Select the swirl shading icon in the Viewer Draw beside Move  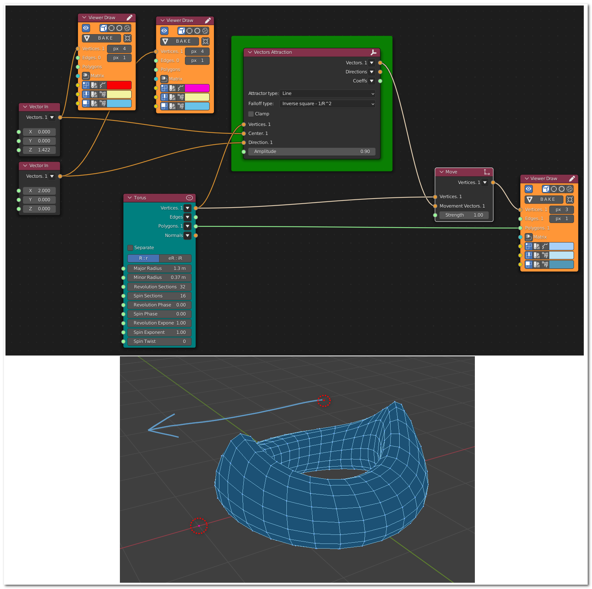tap(569, 189)
